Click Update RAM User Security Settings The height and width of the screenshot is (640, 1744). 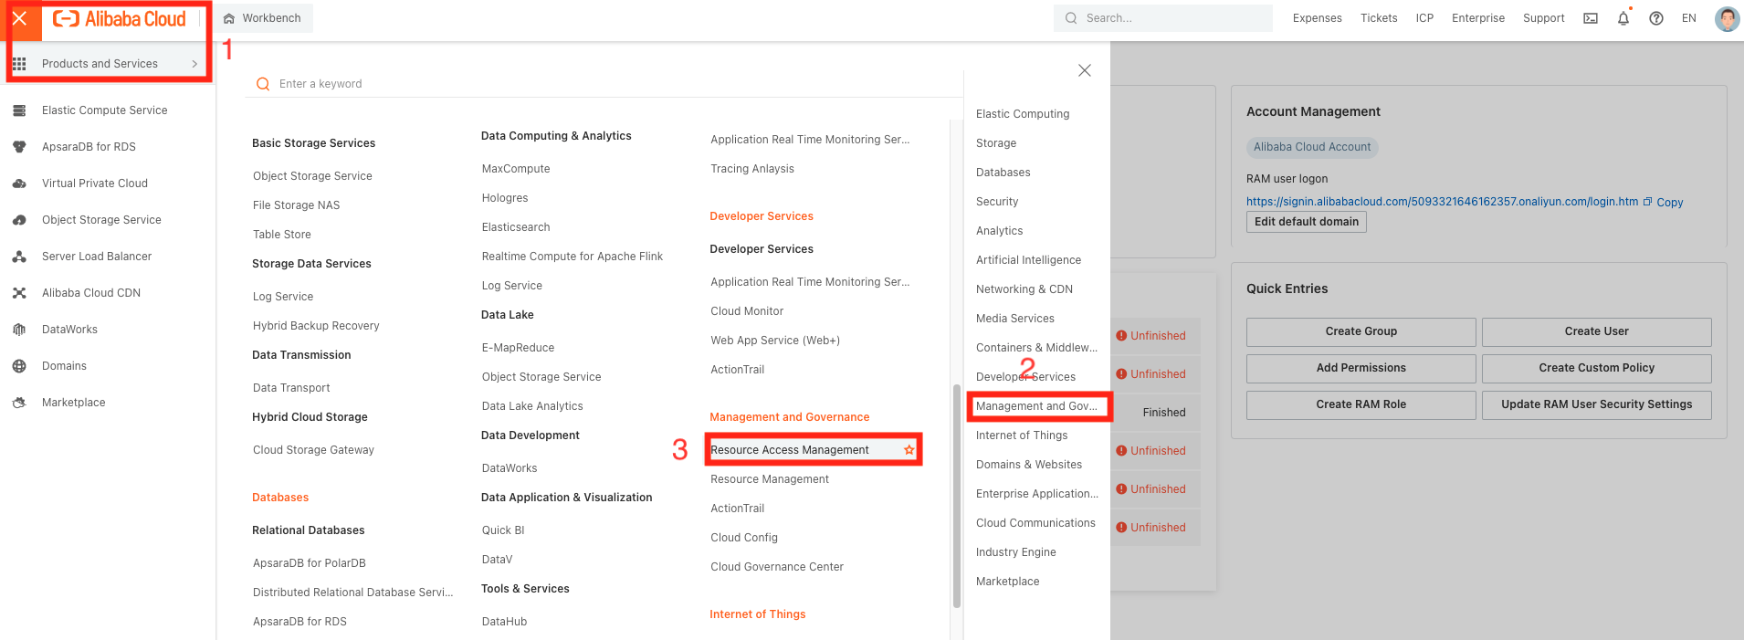[x=1597, y=404]
